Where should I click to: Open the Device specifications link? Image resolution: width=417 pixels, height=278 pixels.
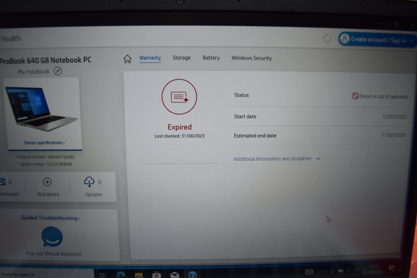[45, 143]
